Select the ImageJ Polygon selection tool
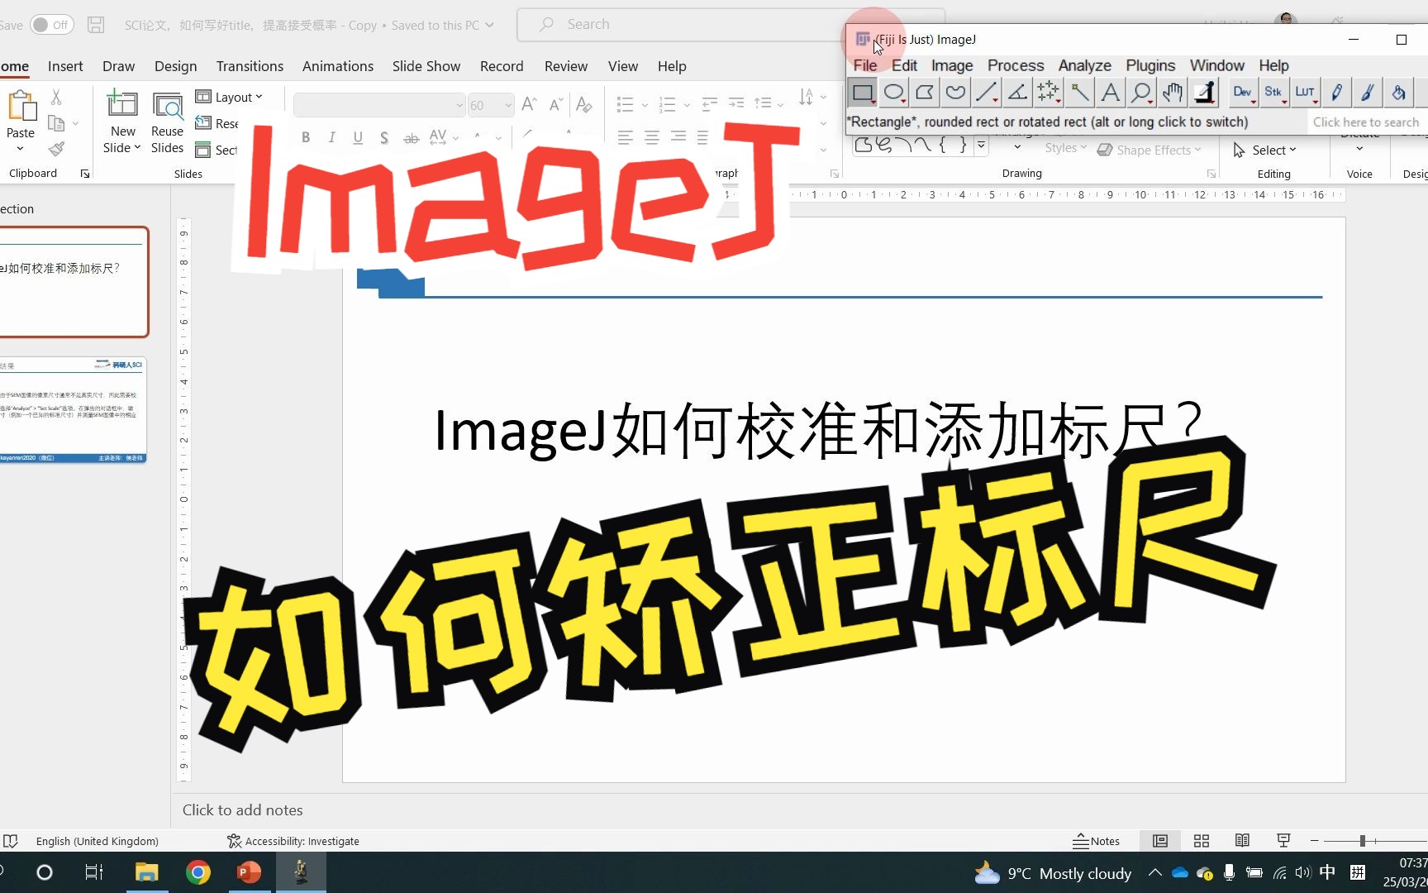 pos(925,93)
